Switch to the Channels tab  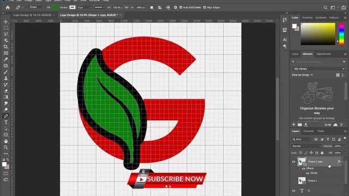(x=308, y=131)
